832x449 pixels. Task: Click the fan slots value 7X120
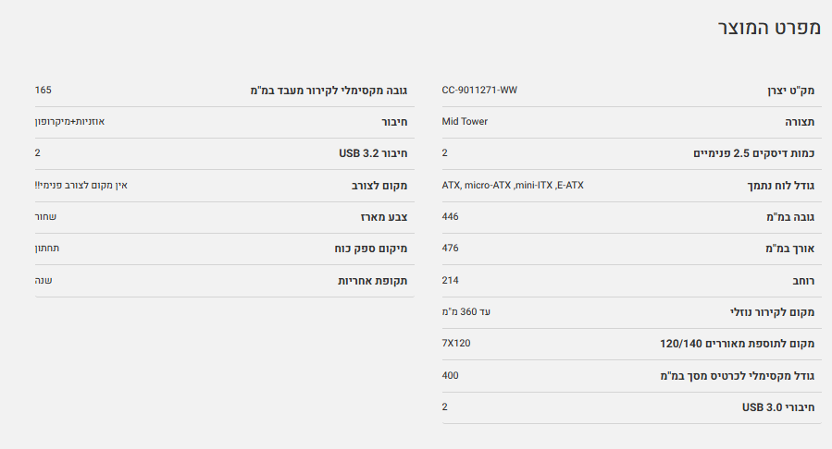tap(456, 344)
